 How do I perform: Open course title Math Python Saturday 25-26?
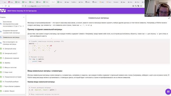click(22, 11)
